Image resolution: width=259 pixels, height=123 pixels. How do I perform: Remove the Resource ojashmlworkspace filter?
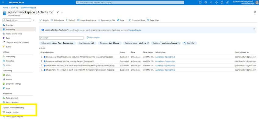[x=179, y=43]
